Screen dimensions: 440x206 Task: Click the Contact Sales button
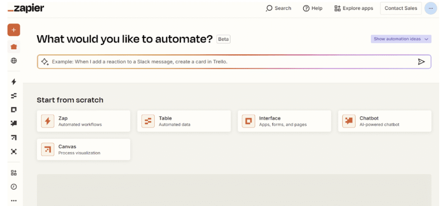click(401, 9)
